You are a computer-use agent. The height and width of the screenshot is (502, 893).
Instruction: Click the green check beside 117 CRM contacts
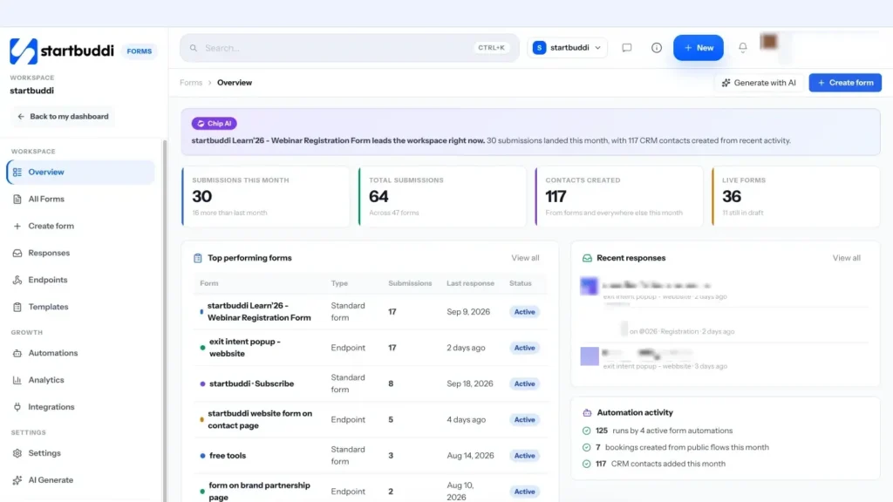(587, 464)
